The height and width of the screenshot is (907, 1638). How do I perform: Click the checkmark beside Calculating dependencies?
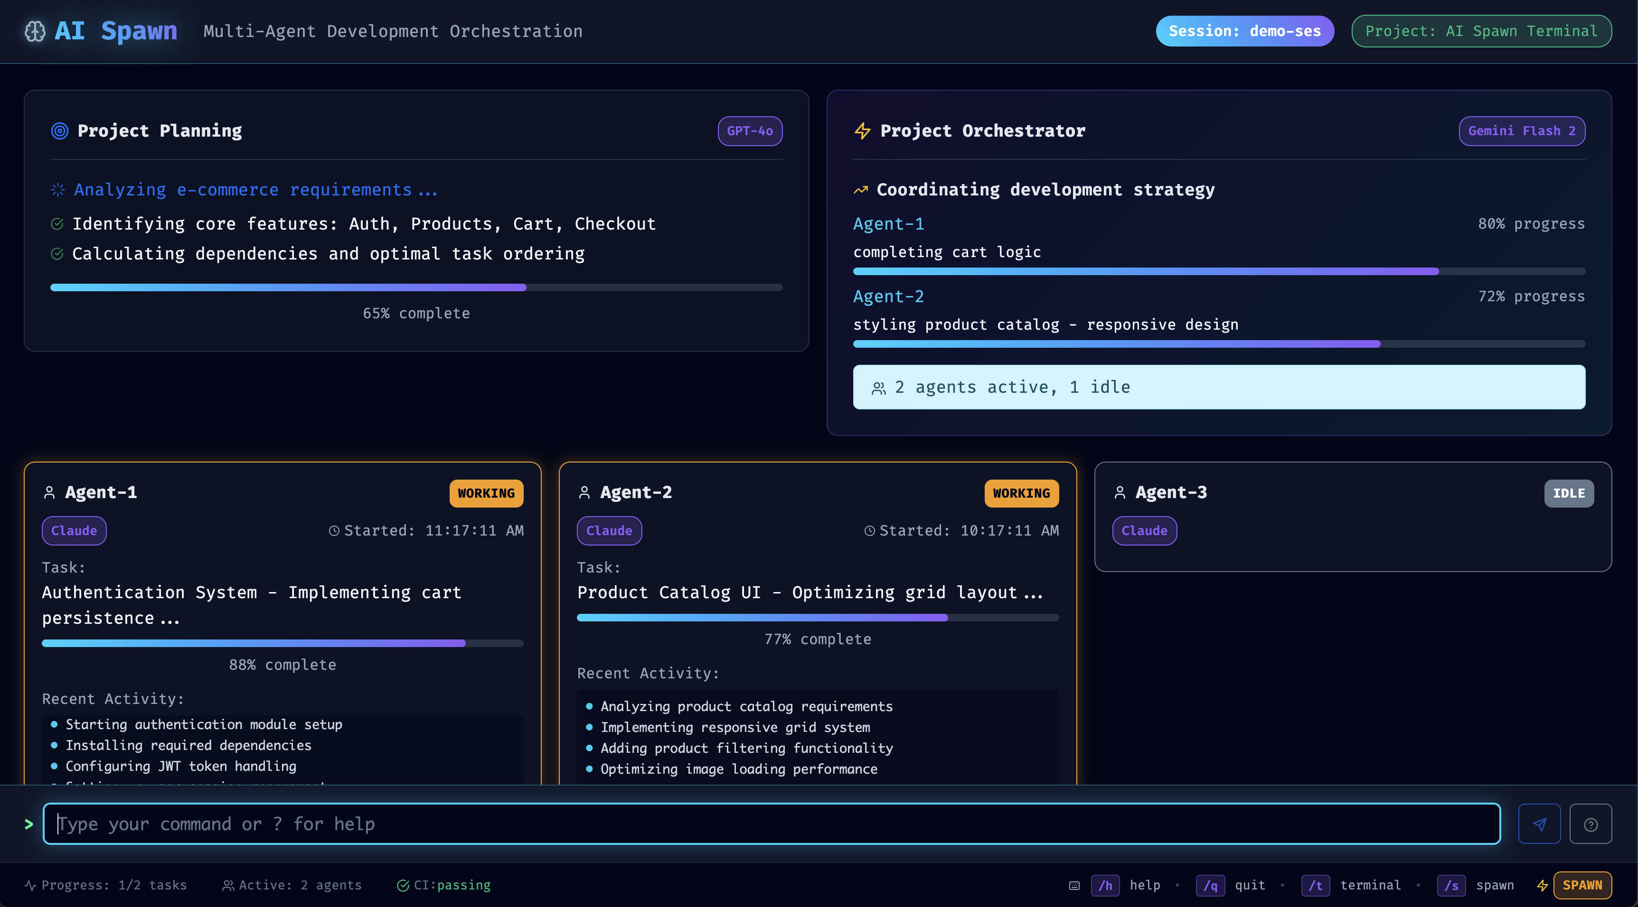coord(57,254)
